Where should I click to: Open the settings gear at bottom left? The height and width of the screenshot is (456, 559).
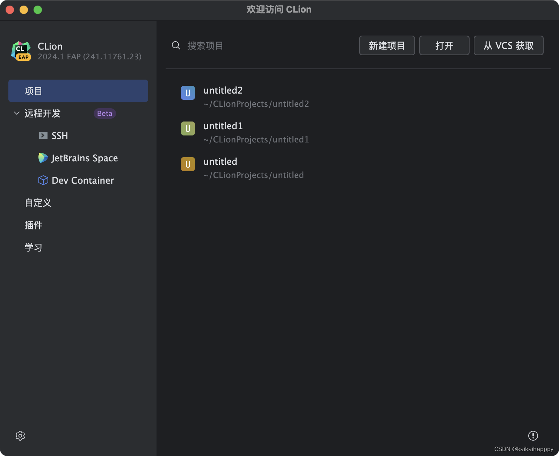pos(20,436)
